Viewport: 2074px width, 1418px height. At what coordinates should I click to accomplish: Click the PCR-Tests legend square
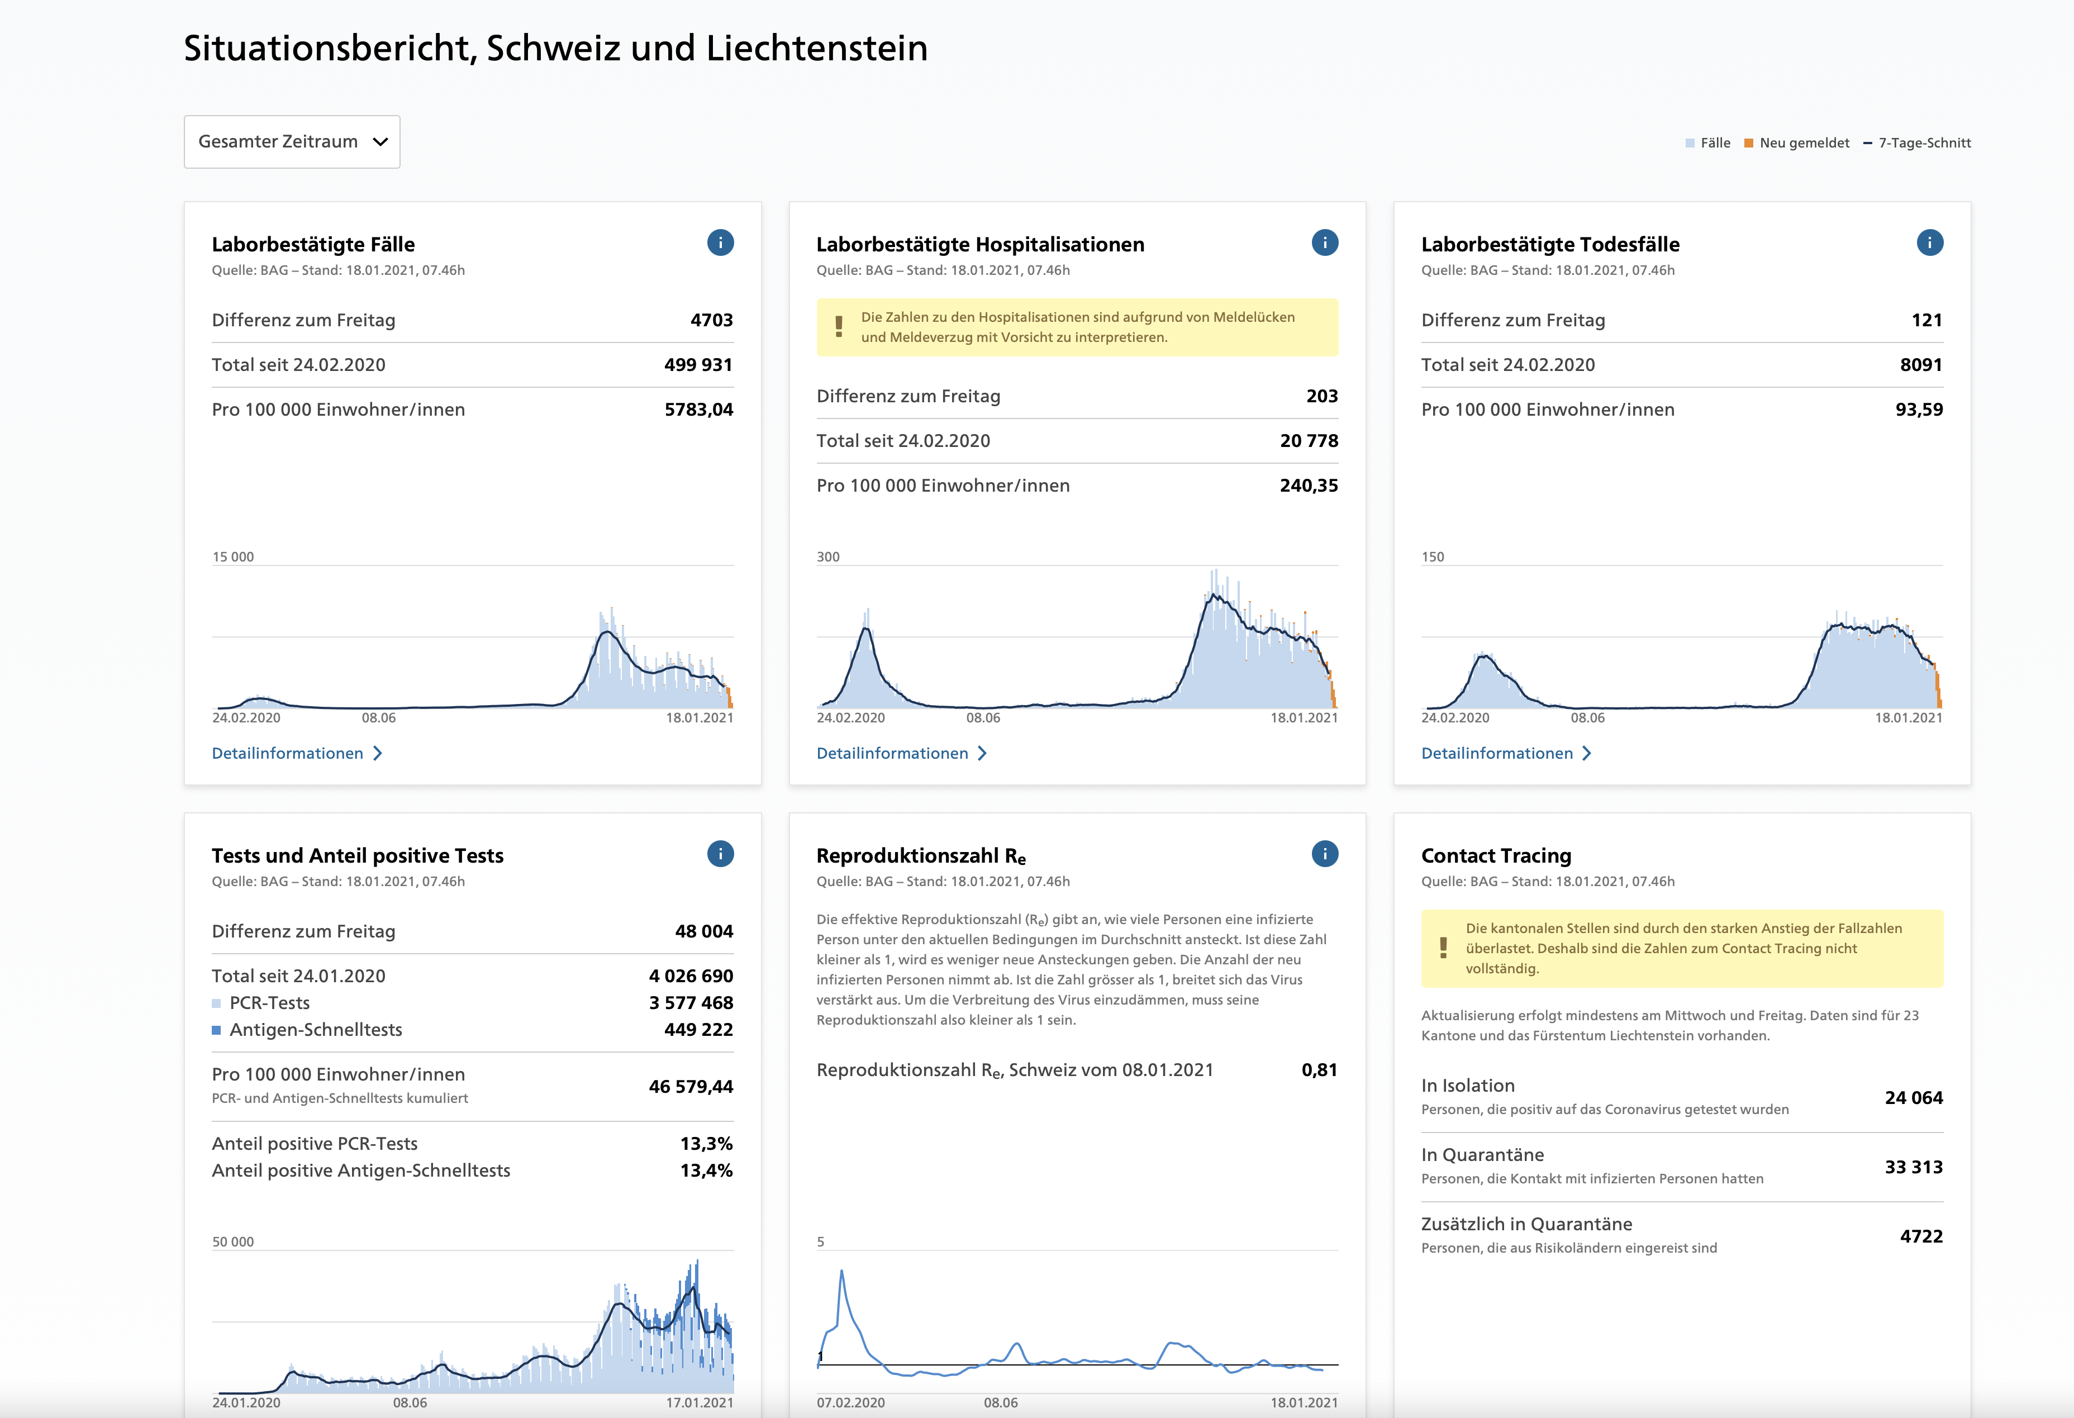(x=216, y=1003)
